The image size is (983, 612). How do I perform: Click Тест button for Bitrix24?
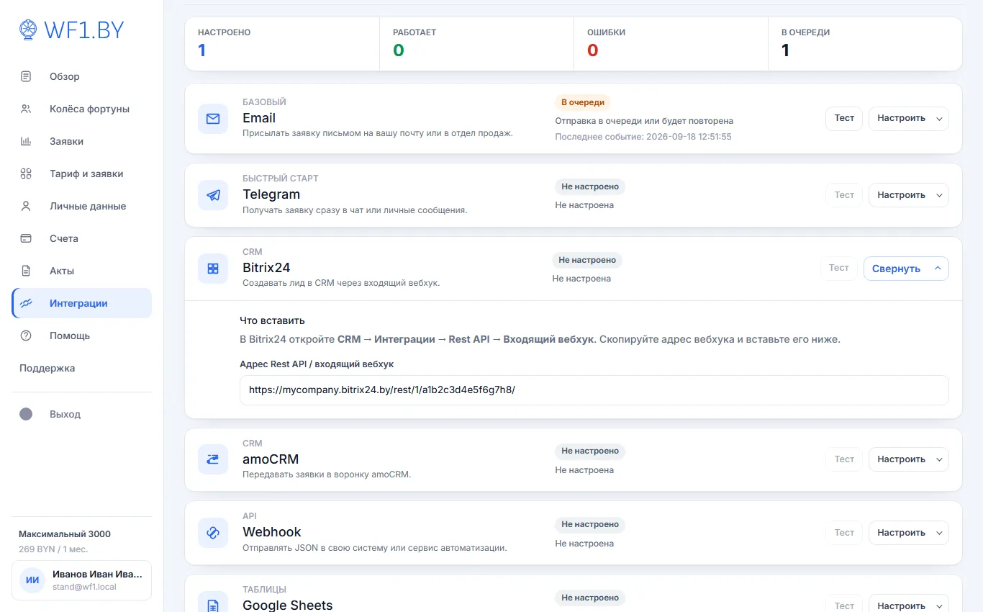click(x=839, y=268)
